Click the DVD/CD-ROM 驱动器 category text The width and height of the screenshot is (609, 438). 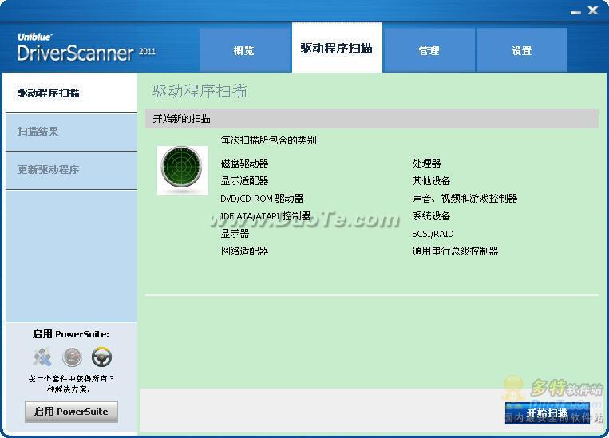click(262, 199)
